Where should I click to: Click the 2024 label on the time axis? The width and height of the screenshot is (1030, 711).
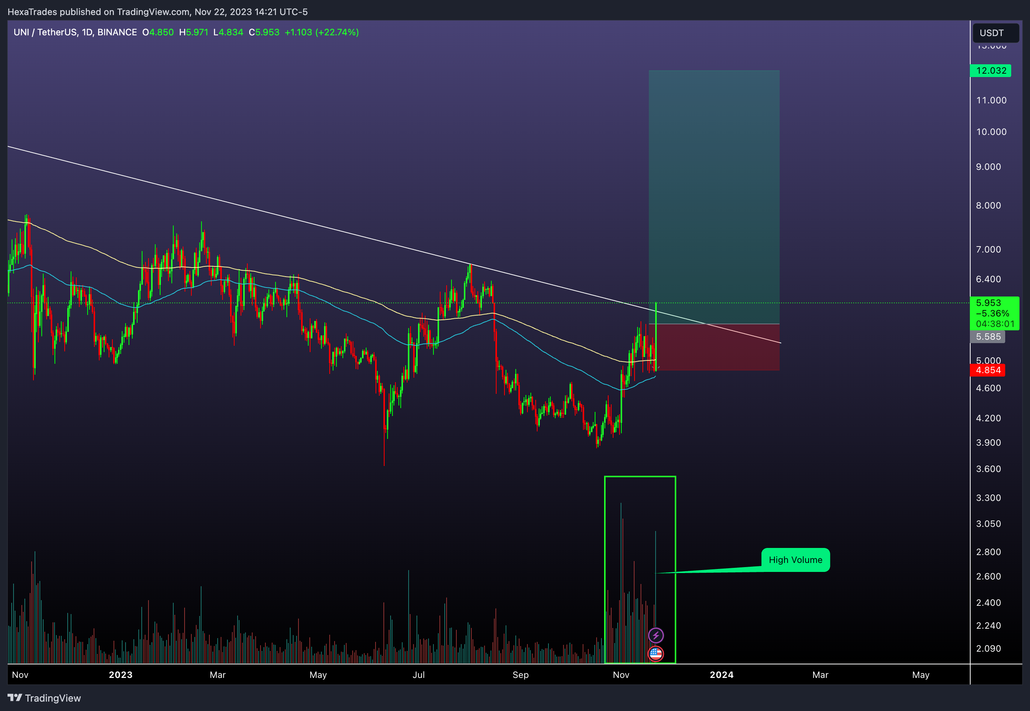coord(722,675)
